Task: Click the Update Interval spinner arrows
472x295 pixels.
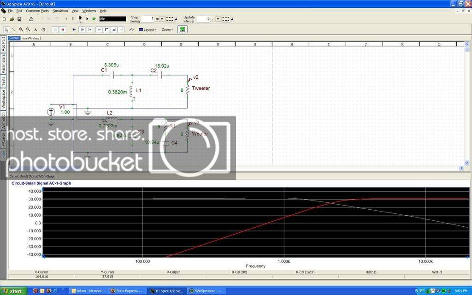Action: tap(226, 19)
